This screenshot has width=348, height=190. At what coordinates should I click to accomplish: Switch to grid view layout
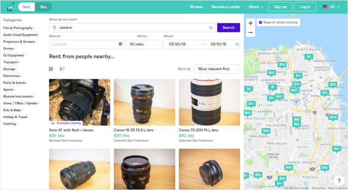51,69
